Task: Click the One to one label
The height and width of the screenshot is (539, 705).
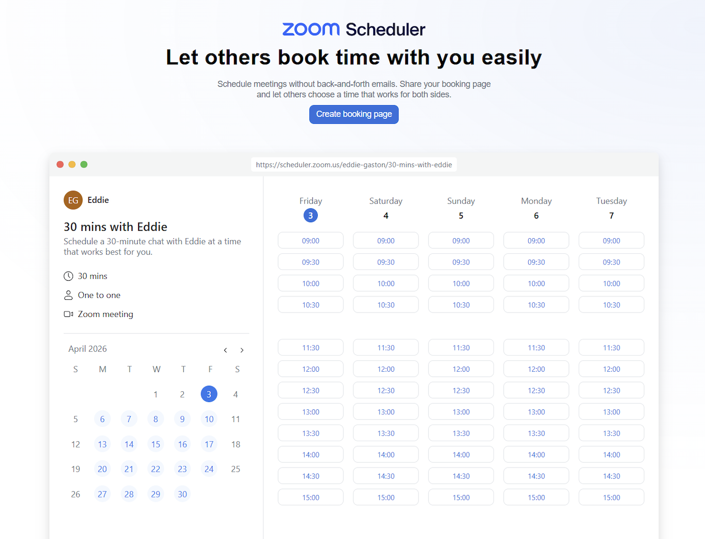Action: point(99,295)
